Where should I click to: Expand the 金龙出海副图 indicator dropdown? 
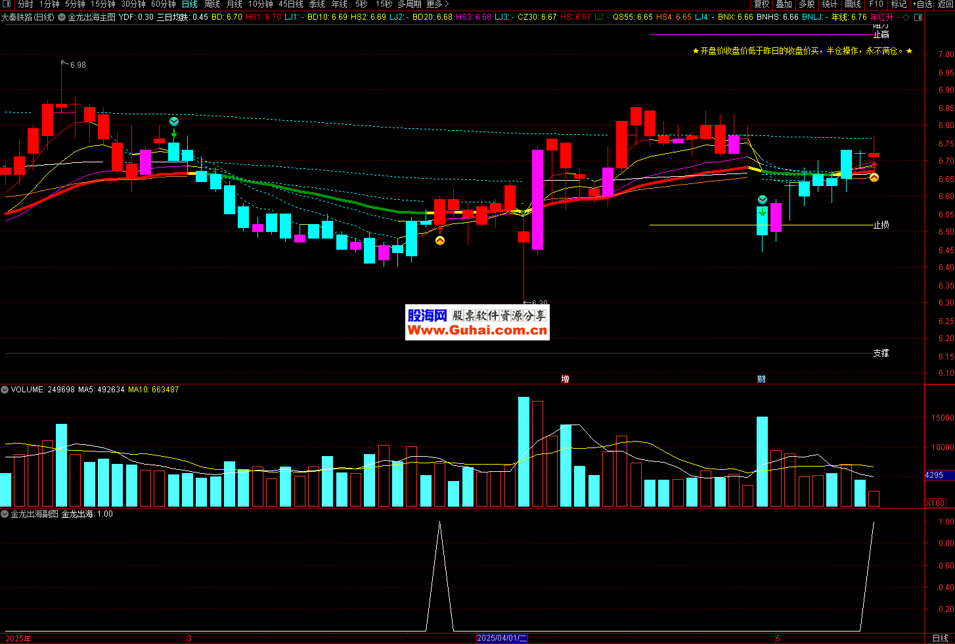coord(5,514)
